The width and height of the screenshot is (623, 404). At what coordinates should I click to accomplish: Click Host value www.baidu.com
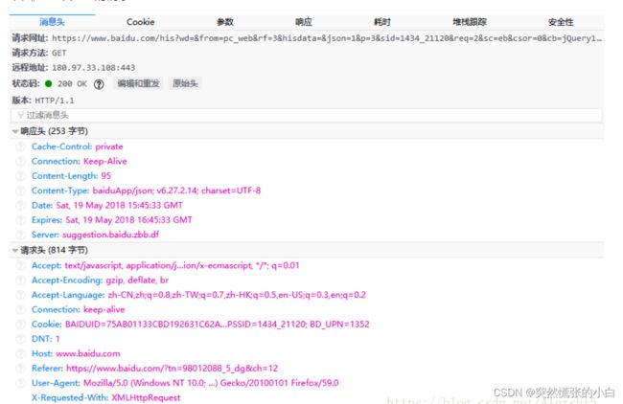(88, 354)
